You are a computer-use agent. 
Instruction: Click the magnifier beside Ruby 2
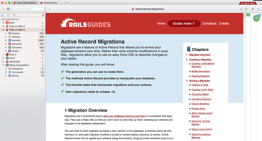point(43,55)
